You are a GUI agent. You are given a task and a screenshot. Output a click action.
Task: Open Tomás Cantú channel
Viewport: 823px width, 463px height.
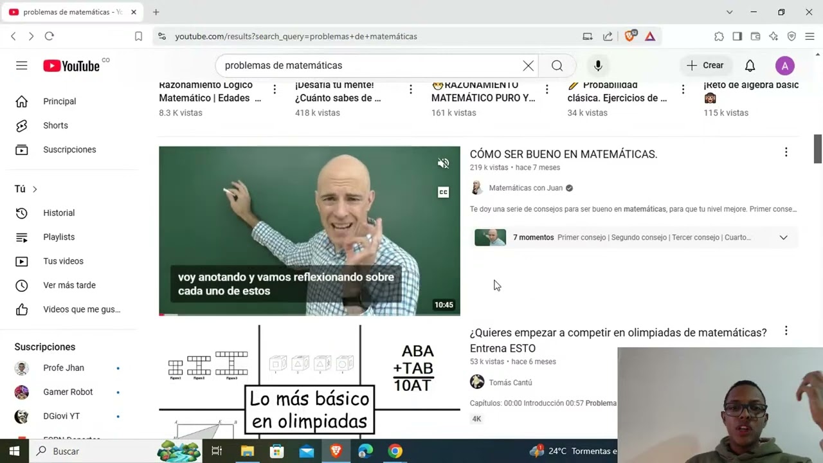(x=510, y=383)
